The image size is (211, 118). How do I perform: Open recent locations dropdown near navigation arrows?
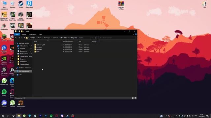[22, 38]
